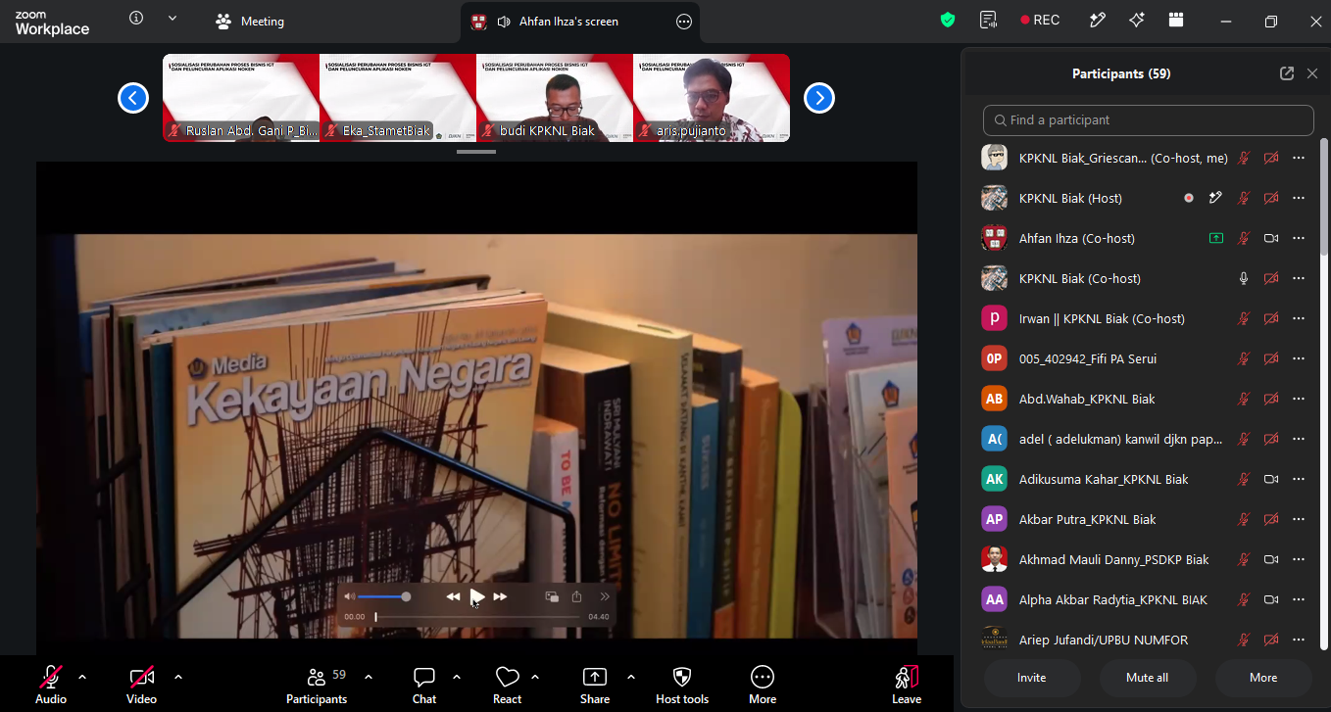Expand React options chevron
The width and height of the screenshot is (1331, 712).
(535, 677)
